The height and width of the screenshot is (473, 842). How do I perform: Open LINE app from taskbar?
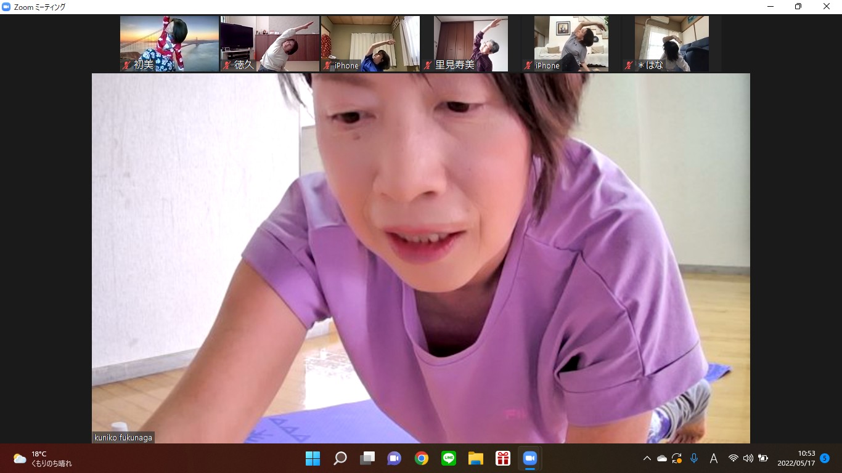(449, 458)
